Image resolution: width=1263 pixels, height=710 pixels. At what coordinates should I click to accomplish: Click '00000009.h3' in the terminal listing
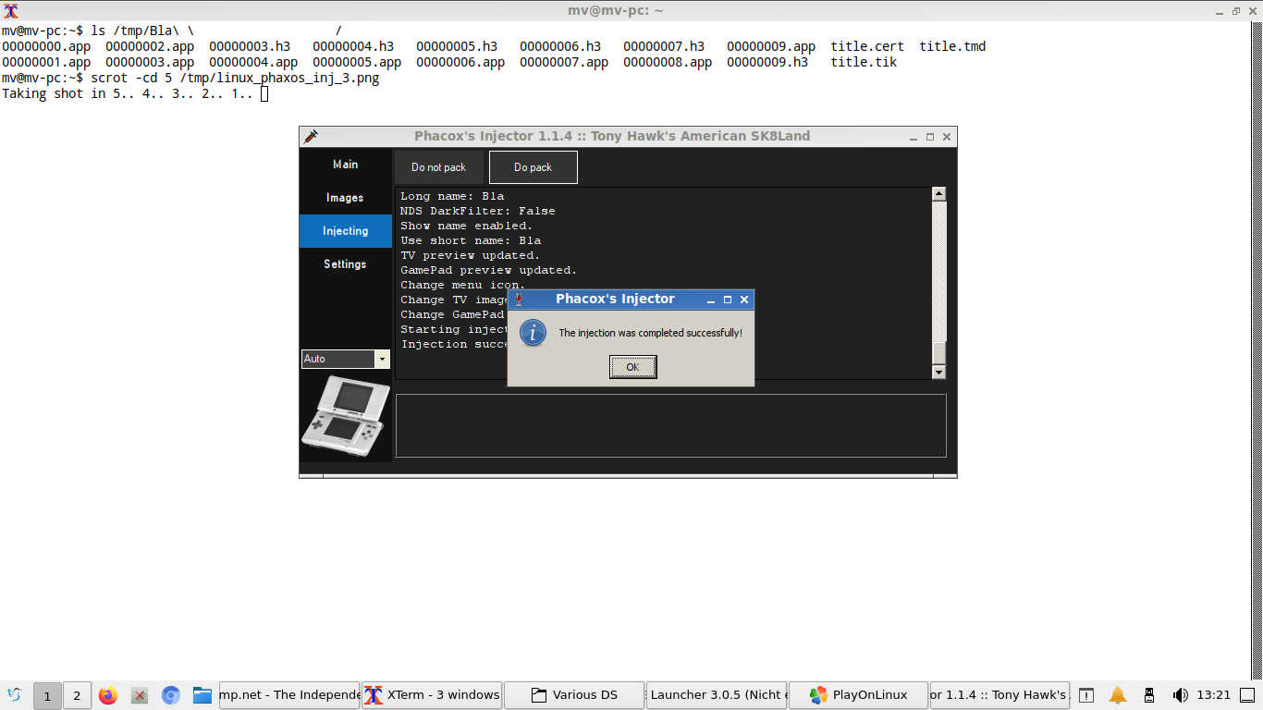767,62
